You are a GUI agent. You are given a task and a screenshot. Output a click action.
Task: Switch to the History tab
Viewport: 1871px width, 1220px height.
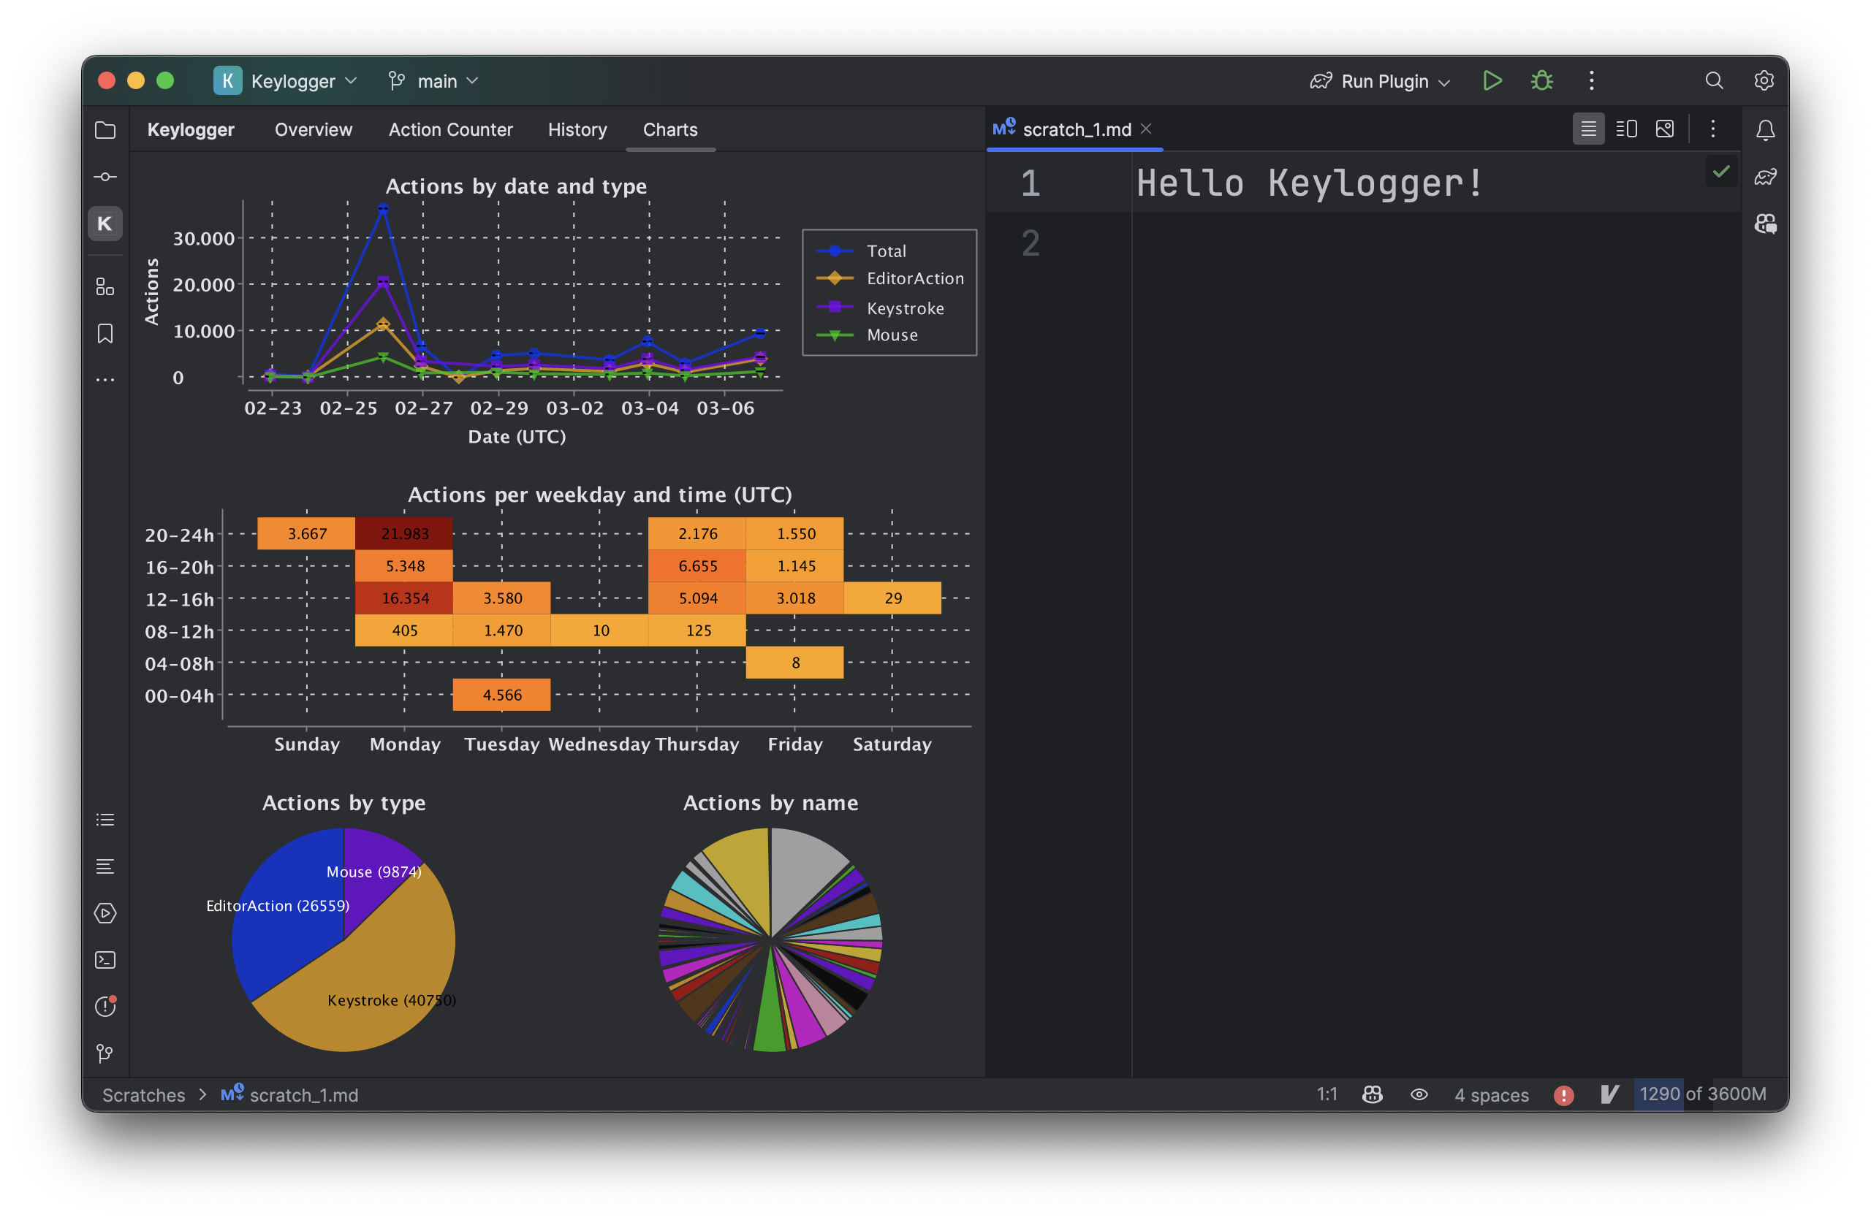[x=577, y=129]
